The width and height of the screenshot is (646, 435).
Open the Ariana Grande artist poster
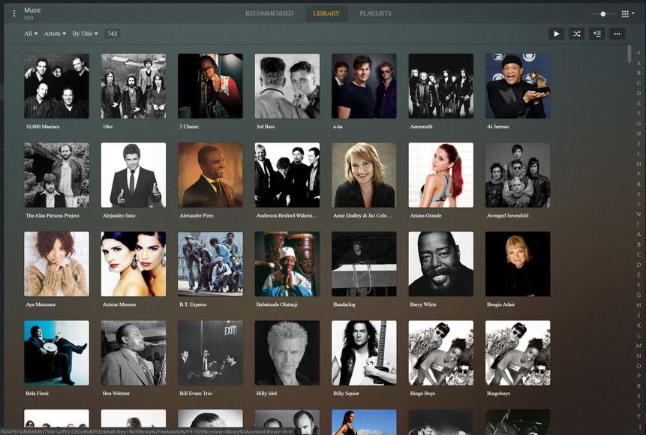click(x=441, y=175)
